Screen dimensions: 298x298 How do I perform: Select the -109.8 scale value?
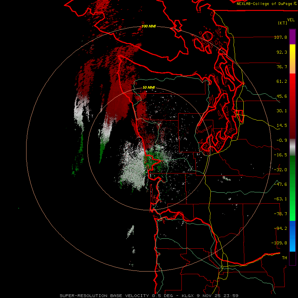coord(279,243)
